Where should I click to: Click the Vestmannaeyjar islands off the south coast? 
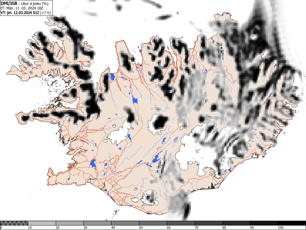[116, 212]
